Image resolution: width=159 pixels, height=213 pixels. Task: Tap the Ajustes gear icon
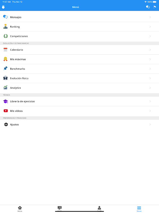6,124
